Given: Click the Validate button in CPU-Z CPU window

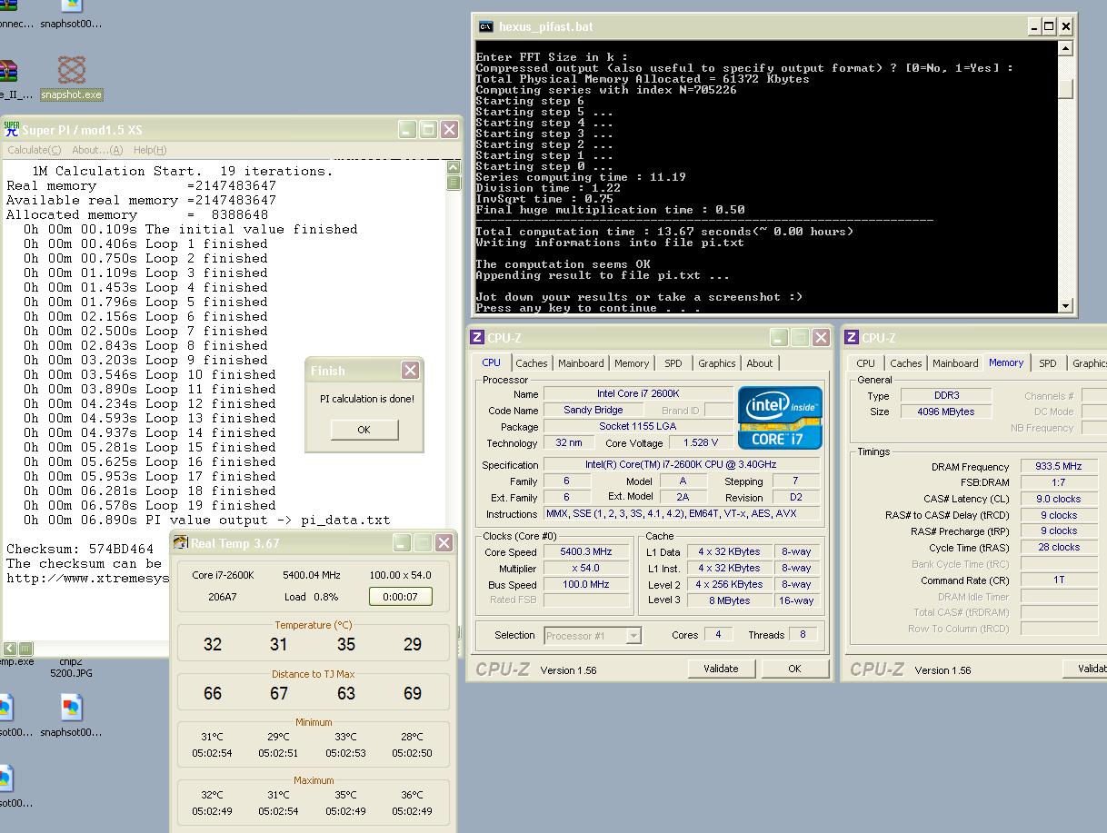Looking at the screenshot, I should (x=721, y=669).
